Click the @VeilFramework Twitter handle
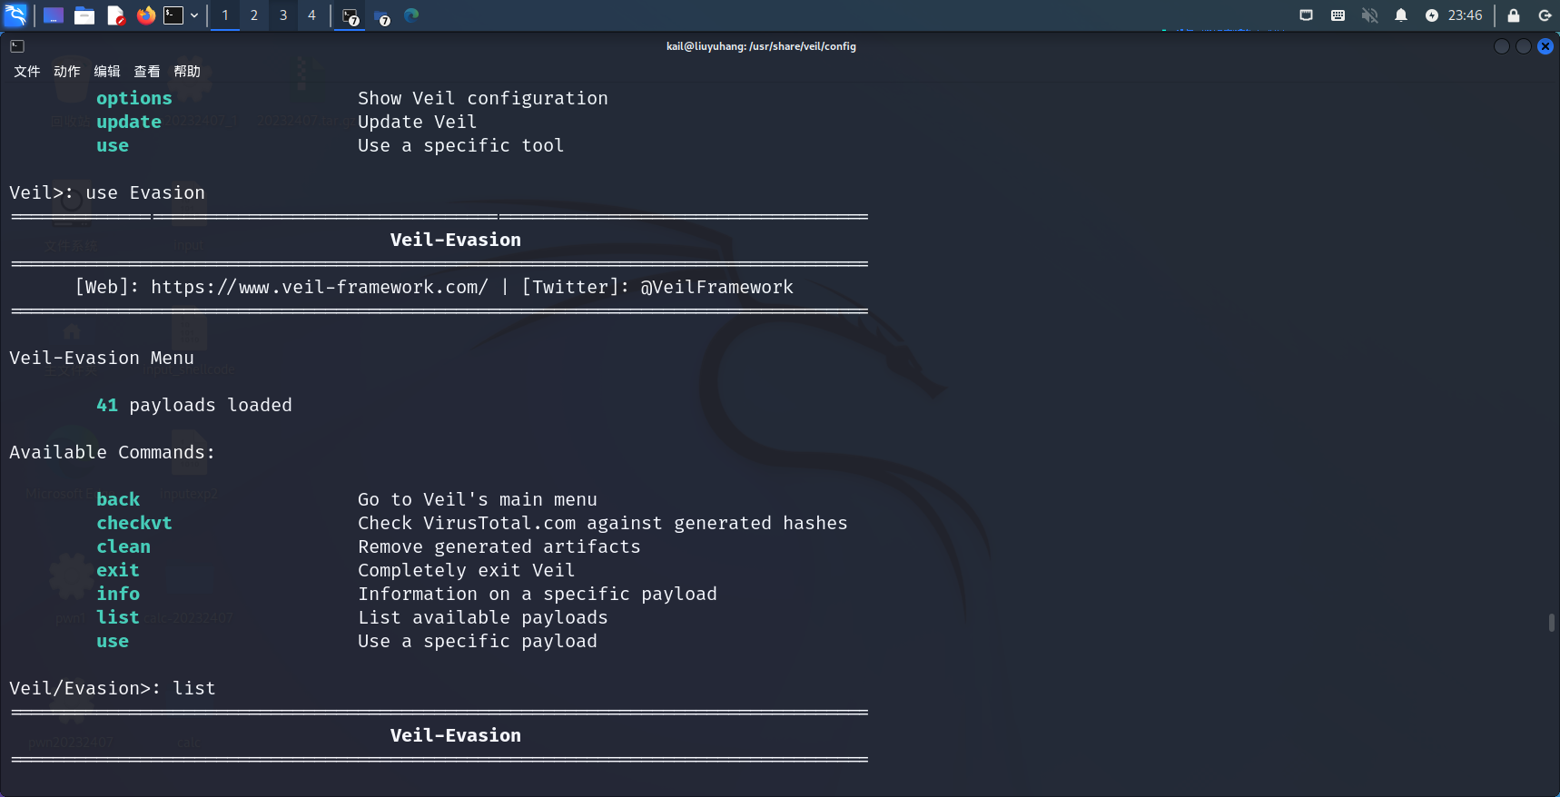The width and height of the screenshot is (1560, 797). click(x=716, y=287)
